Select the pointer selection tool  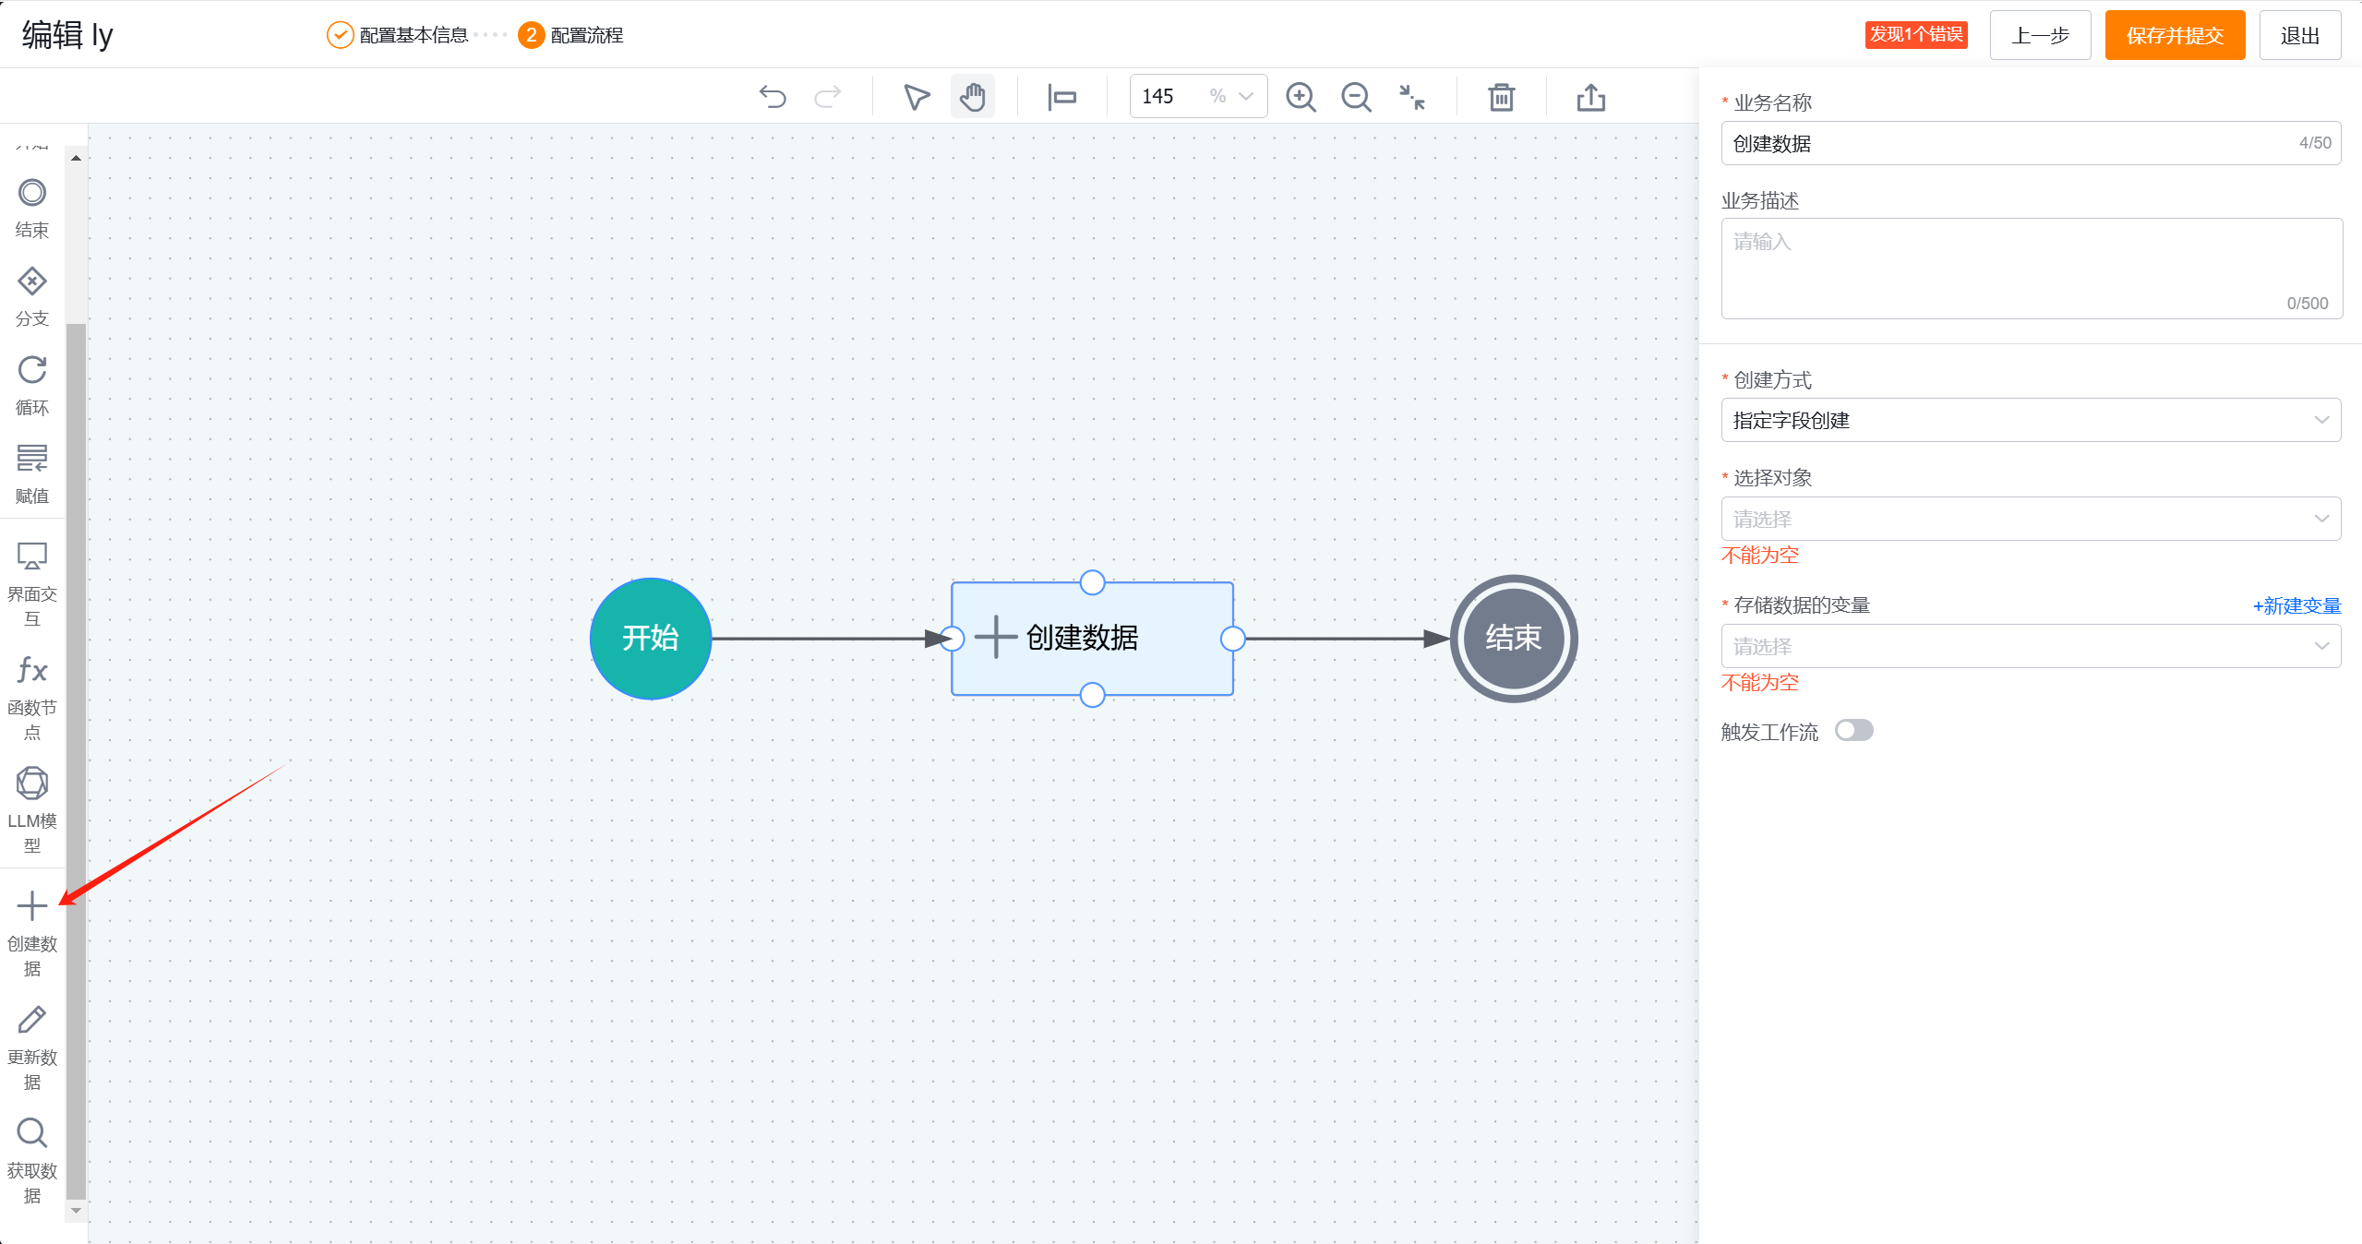[916, 97]
